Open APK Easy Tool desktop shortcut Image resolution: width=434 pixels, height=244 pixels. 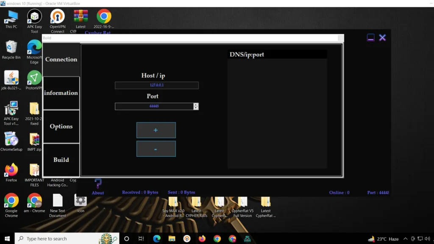[34, 22]
